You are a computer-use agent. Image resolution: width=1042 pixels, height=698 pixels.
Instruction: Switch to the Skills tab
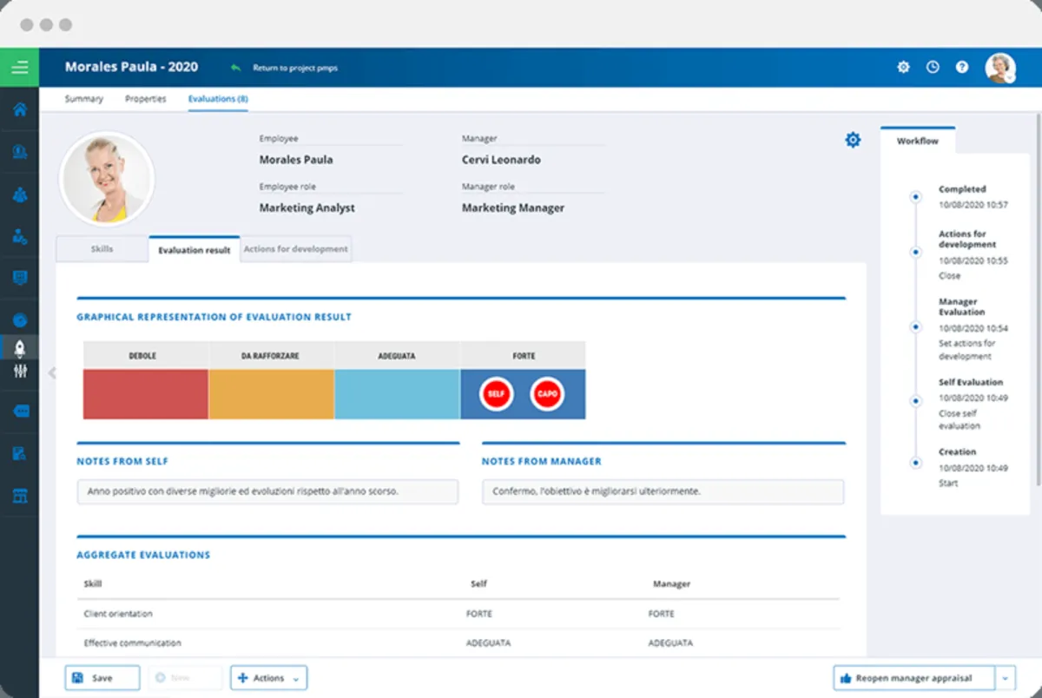pos(102,249)
